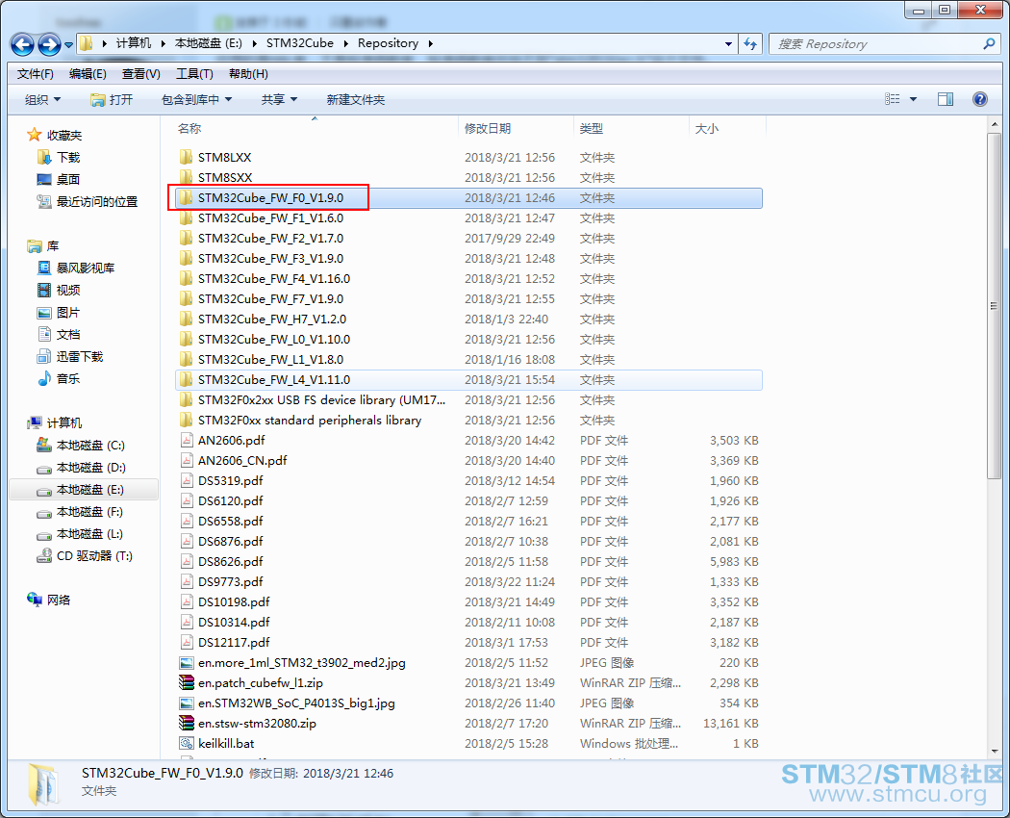Click the STM32Cube_FW_L4_V1.11.0 folder icon
Screen dimensions: 1010x818
tap(187, 380)
